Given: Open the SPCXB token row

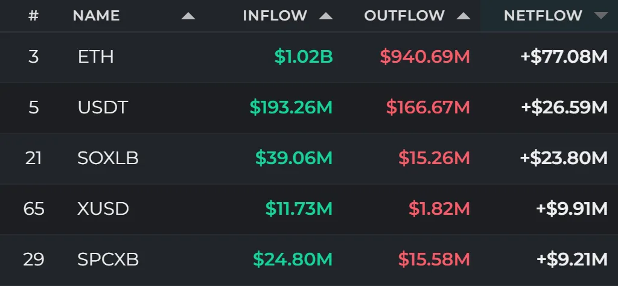Looking at the screenshot, I should tap(309, 259).
